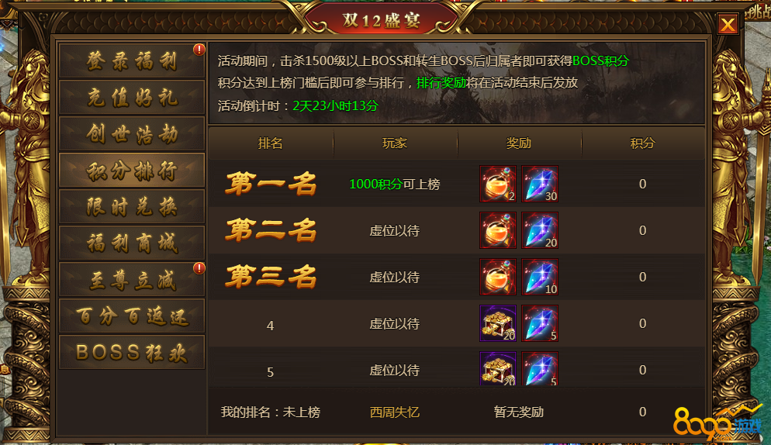This screenshot has width=771, height=445.
Task: Select the 积分排行 tab
Action: (132, 170)
